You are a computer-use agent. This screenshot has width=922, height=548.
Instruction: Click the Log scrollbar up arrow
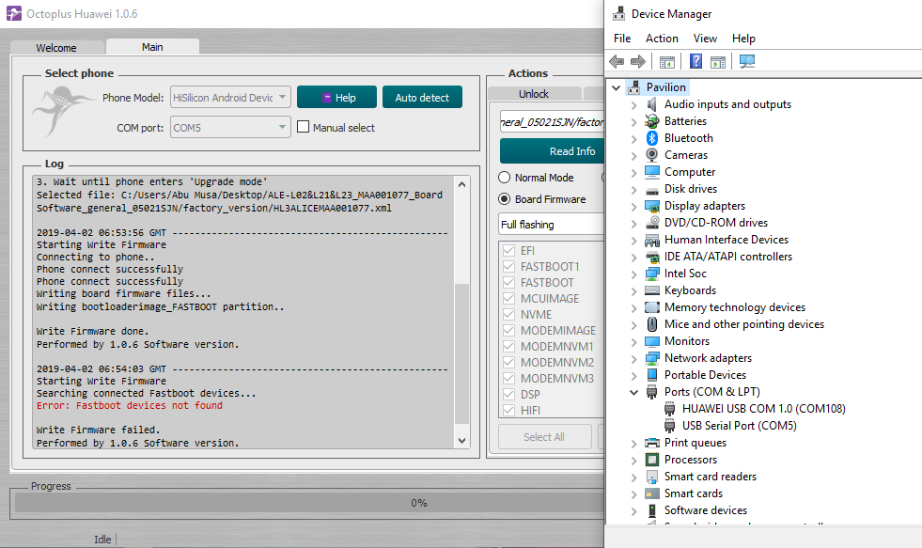[462, 184]
